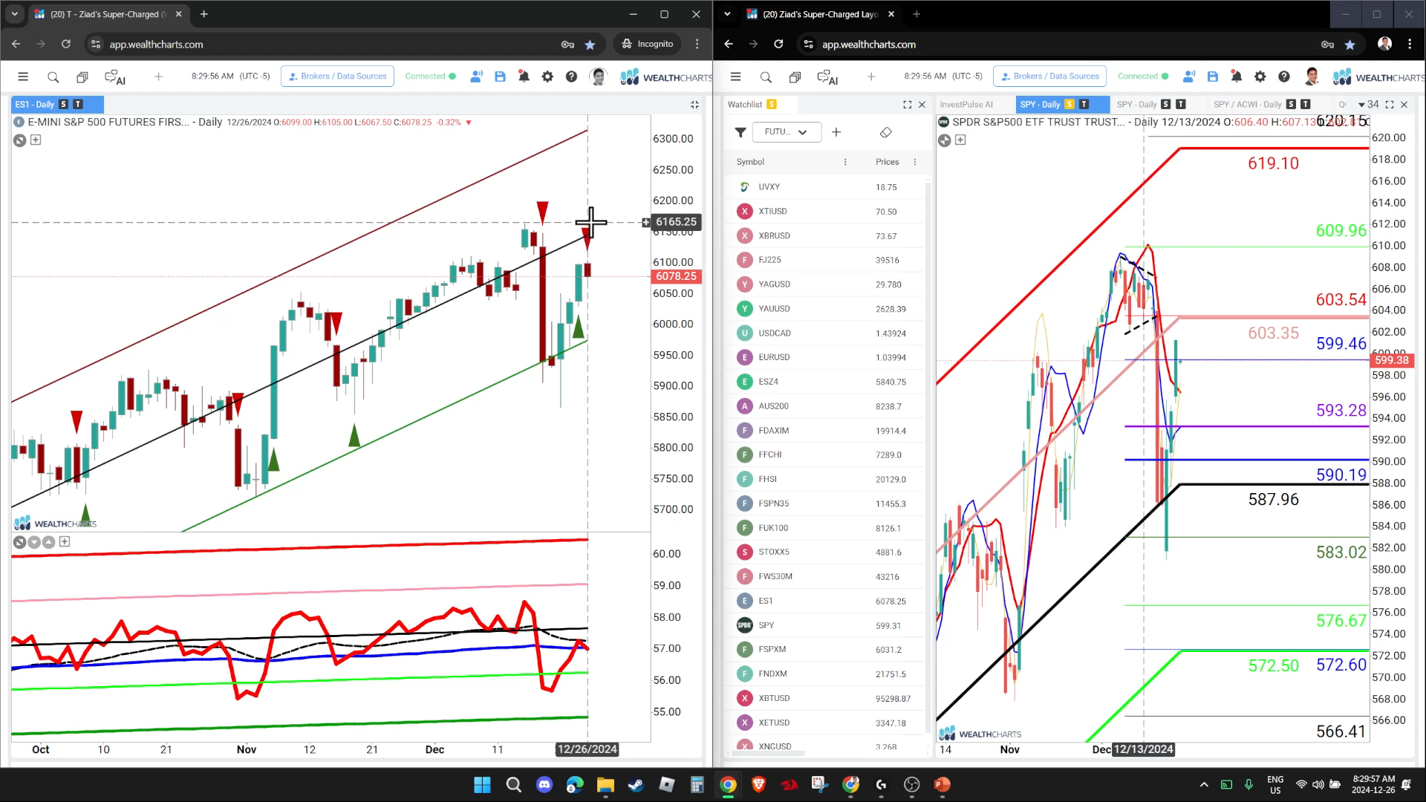The image size is (1426, 802).
Task: Maximize the SPY chart panel
Action: (1390, 105)
